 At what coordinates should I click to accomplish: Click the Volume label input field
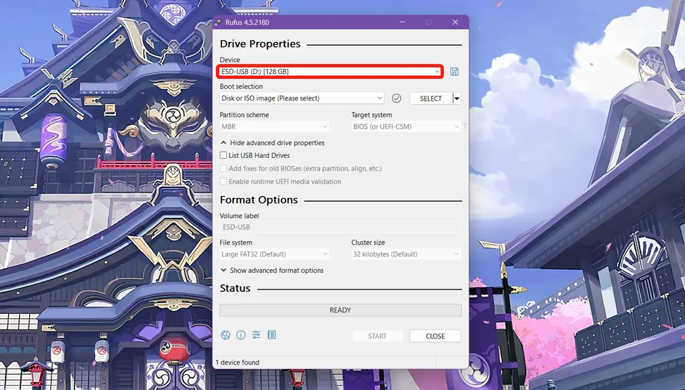coord(340,227)
